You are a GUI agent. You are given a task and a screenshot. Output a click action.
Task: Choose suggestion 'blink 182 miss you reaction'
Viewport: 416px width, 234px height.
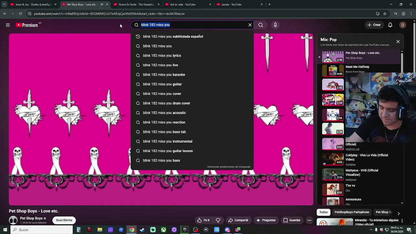coord(192,122)
